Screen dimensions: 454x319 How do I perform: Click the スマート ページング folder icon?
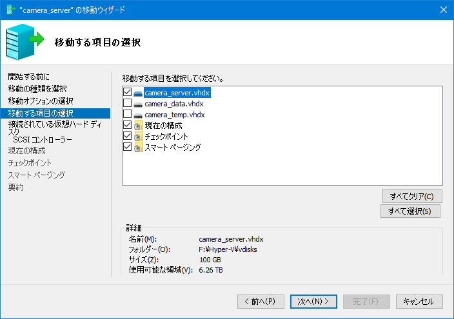[x=138, y=148]
